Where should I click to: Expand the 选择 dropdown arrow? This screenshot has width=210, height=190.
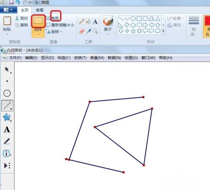coord(38,34)
